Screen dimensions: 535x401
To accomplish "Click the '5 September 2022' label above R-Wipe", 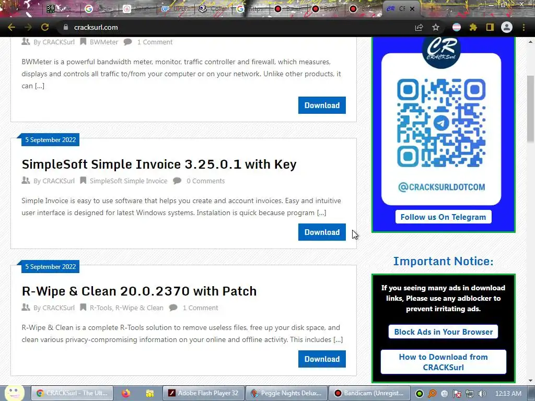I will [x=51, y=267].
